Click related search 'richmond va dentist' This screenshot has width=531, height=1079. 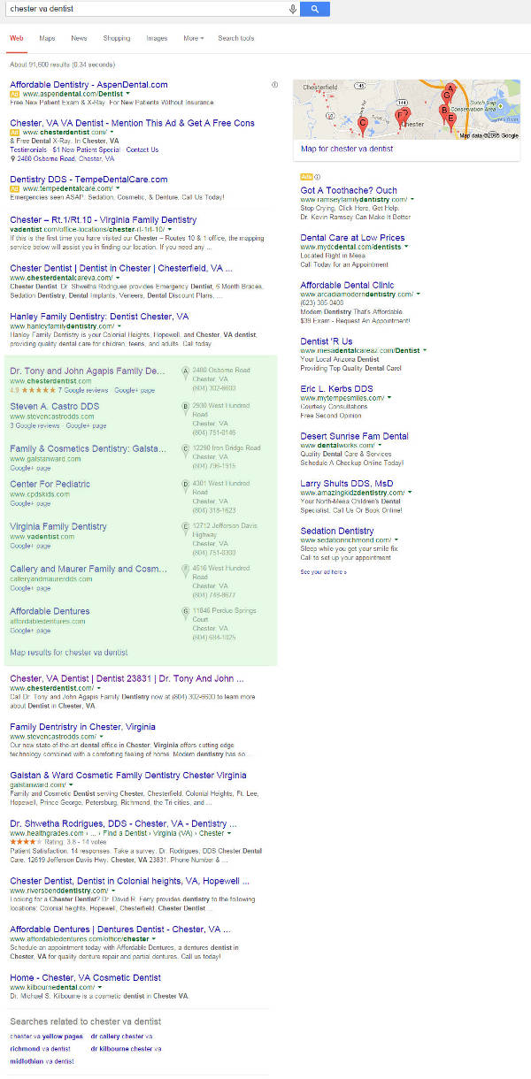pos(40,1048)
